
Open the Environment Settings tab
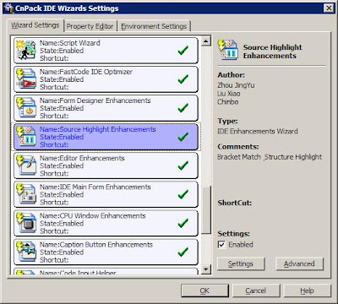(154, 26)
